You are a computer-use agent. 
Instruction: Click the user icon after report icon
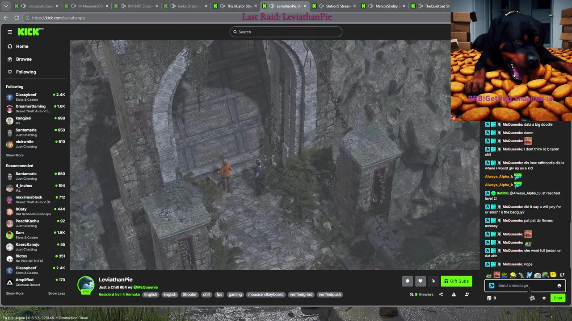[467, 294]
